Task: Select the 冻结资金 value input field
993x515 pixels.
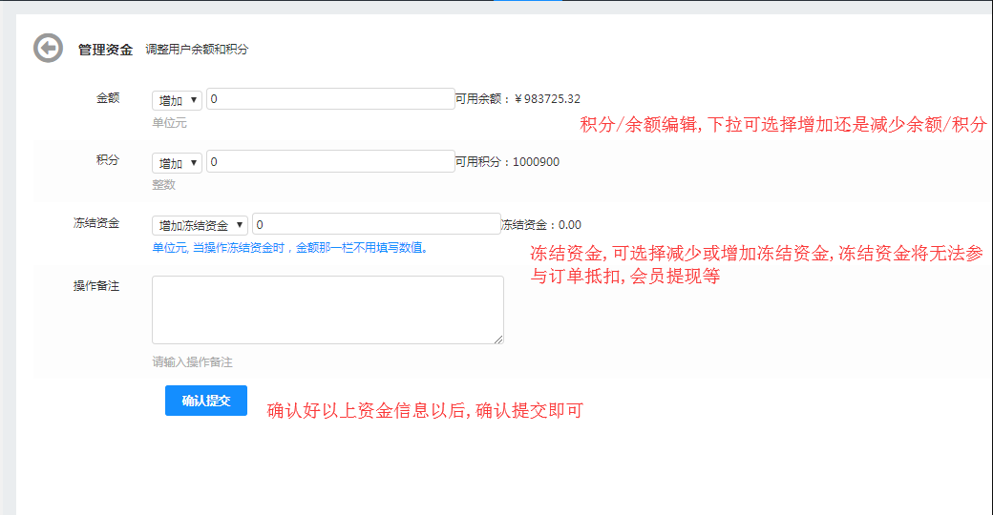Action: 376,224
